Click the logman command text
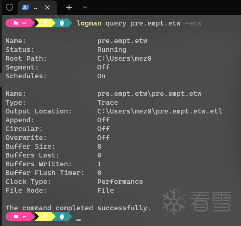The width and height of the screenshot is (241, 226). (x=89, y=24)
